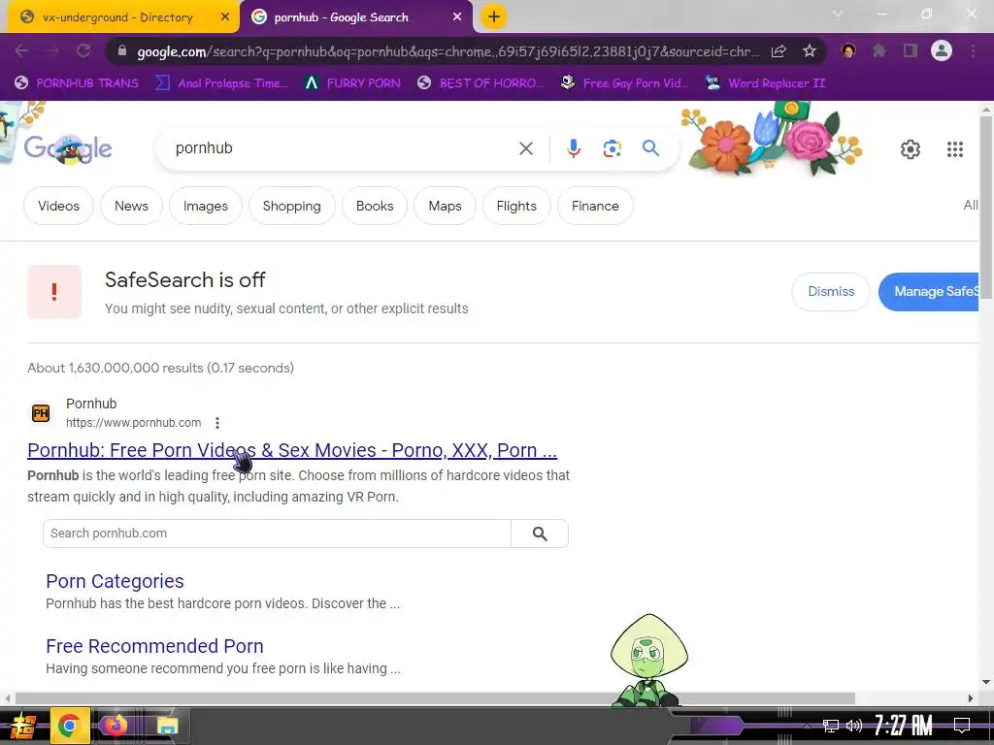This screenshot has width=994, height=745.
Task: Select the Books filter chip
Action: [x=375, y=206]
